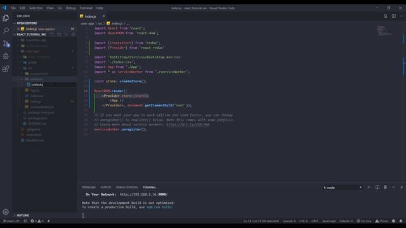Collapse the reducers folder in explorer
Viewport: 406px width, 228px height.
click(36, 79)
